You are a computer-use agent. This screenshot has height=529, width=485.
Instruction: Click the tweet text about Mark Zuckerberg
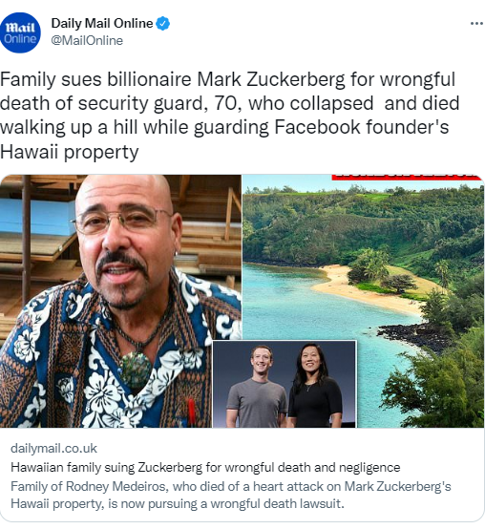(x=229, y=116)
